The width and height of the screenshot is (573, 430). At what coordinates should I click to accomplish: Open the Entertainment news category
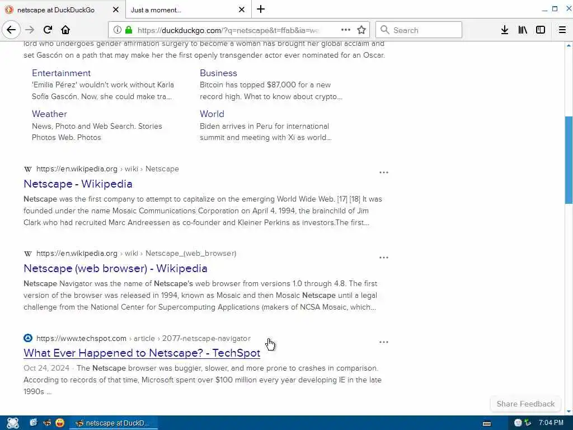(x=61, y=73)
